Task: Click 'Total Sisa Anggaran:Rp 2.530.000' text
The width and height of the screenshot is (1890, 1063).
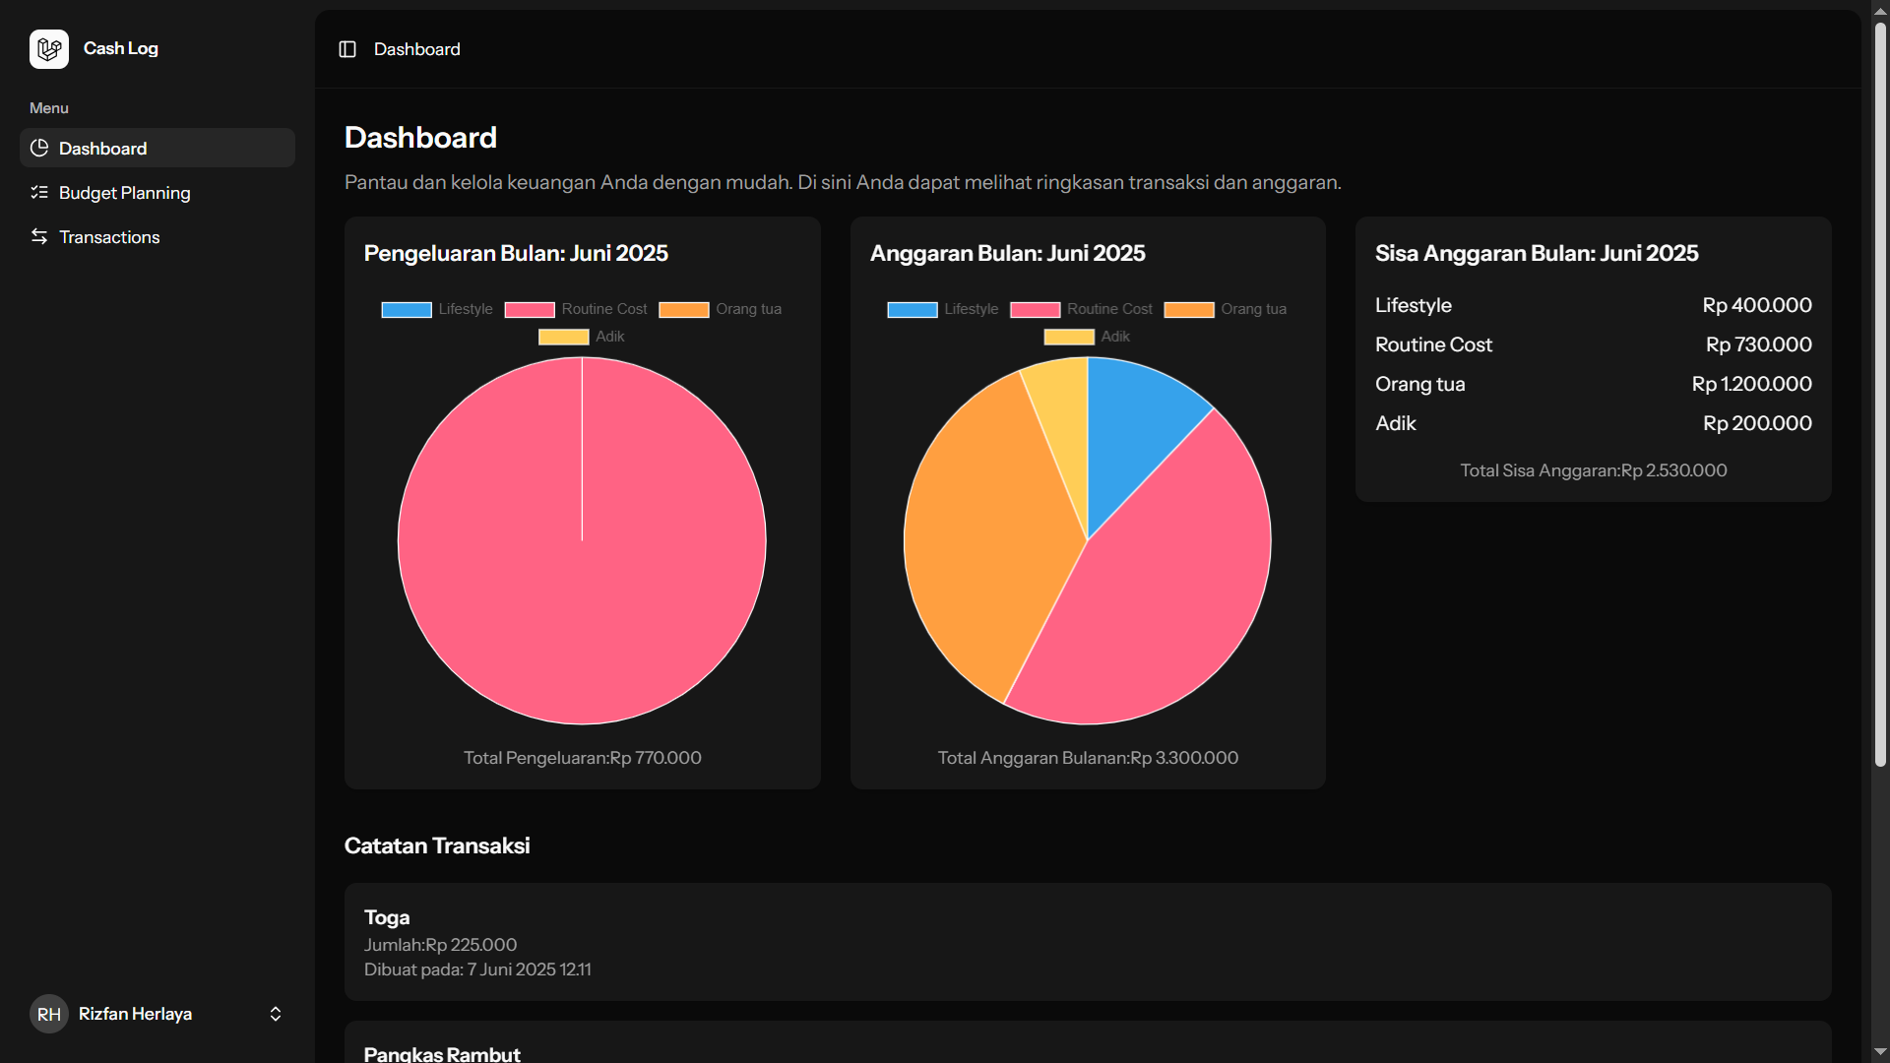Action: pos(1594,470)
